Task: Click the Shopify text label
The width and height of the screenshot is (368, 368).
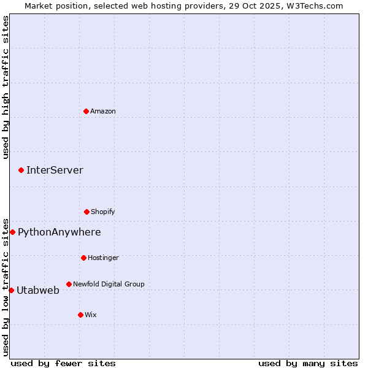Action: coord(103,212)
